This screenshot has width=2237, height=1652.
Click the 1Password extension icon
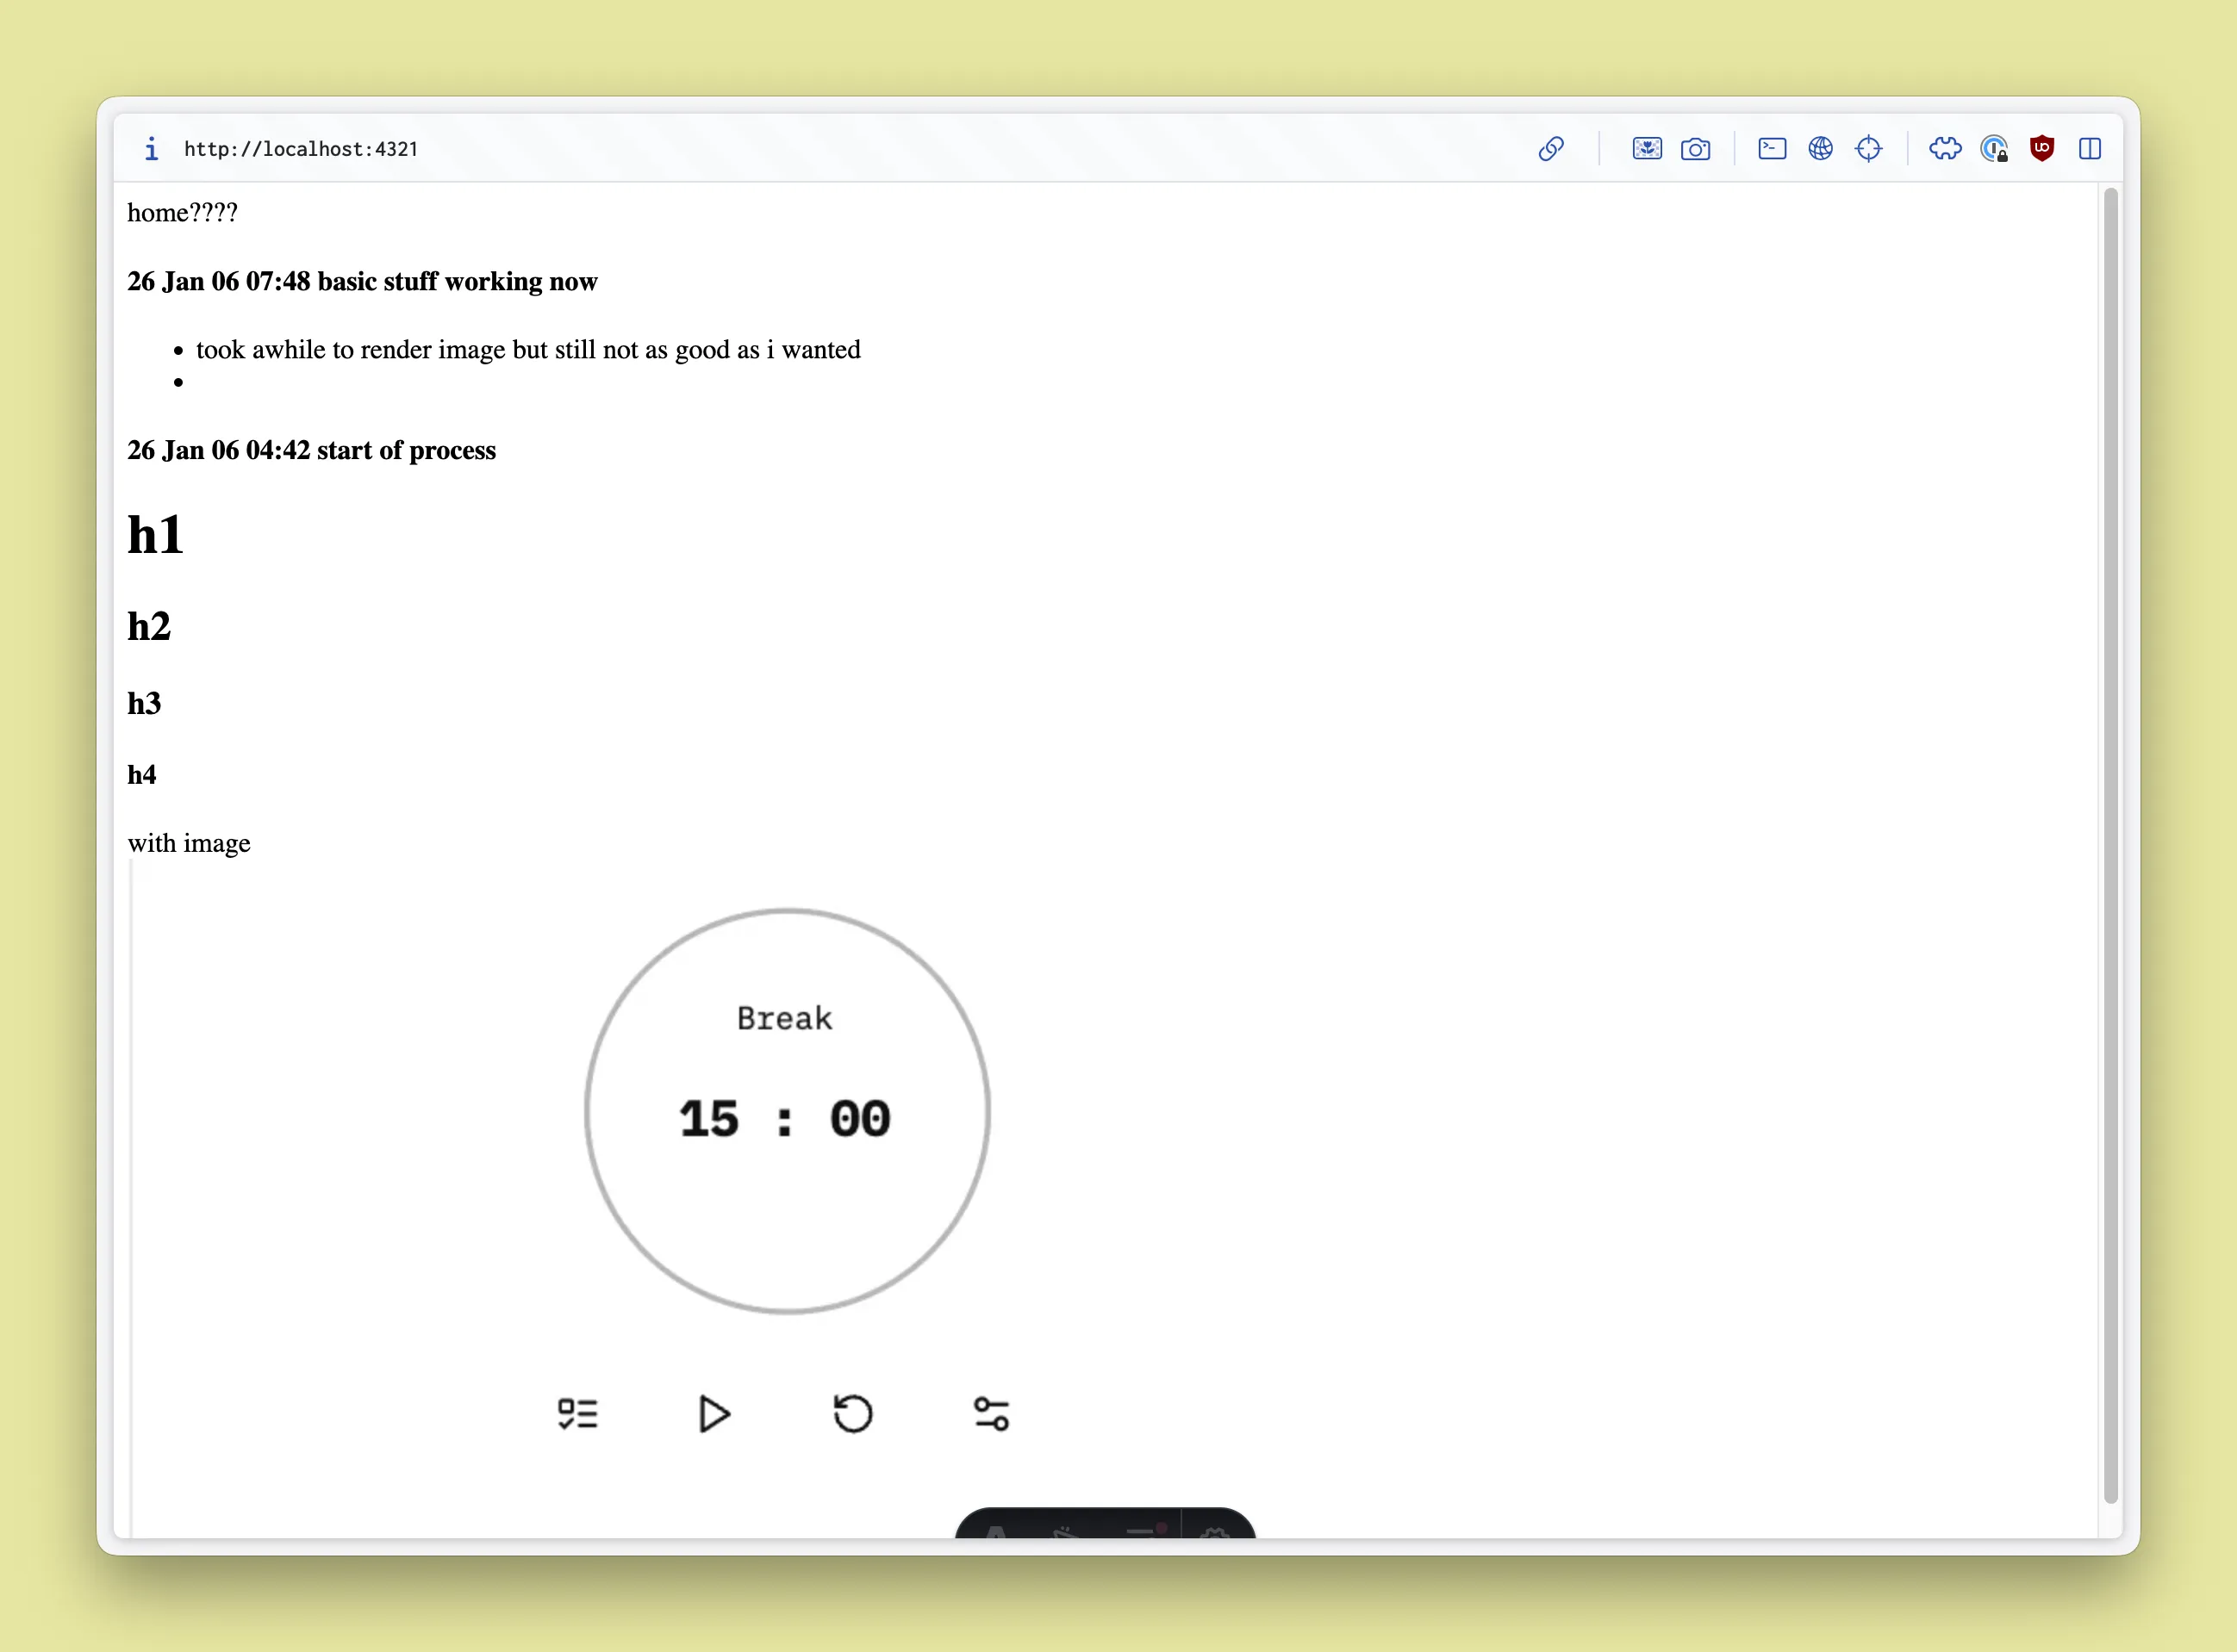pyautogui.click(x=1993, y=149)
